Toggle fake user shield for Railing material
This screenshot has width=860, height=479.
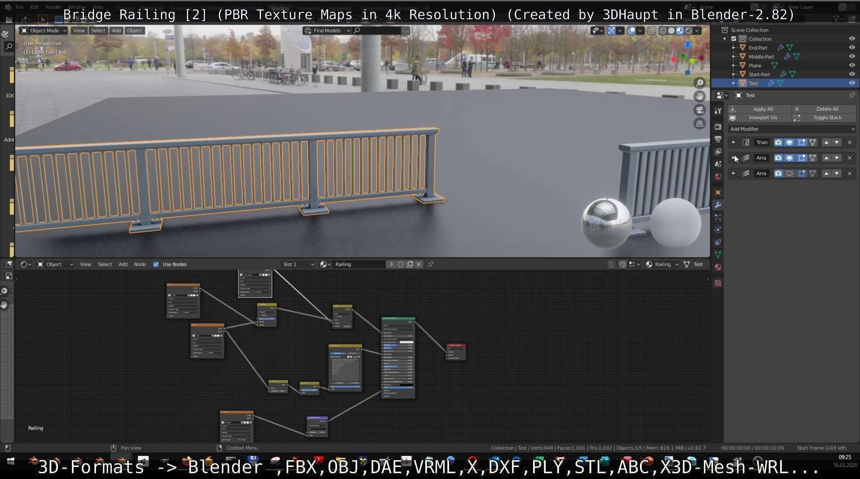[401, 265]
